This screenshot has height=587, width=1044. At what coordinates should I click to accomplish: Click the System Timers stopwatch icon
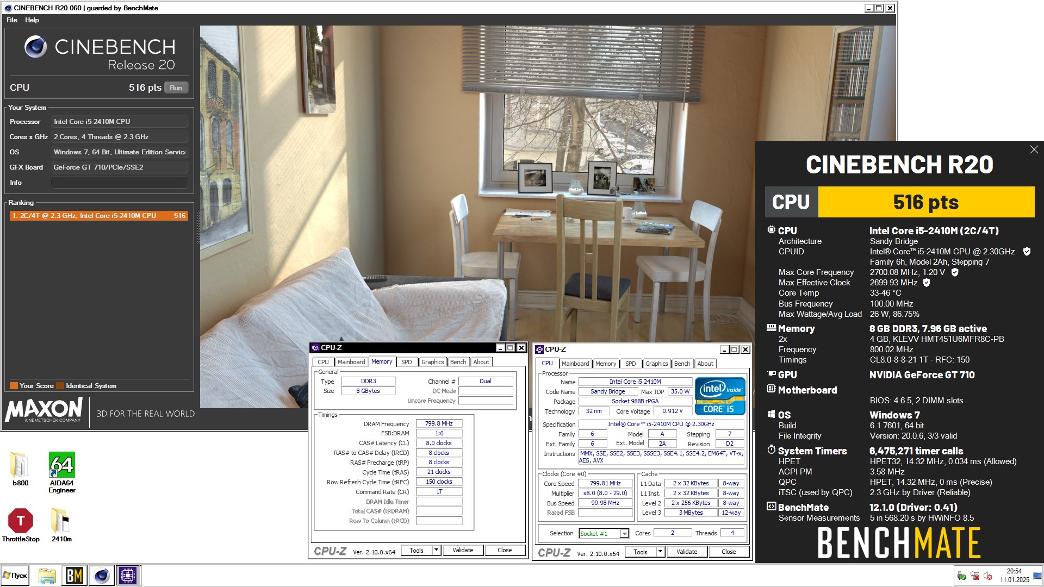point(771,450)
